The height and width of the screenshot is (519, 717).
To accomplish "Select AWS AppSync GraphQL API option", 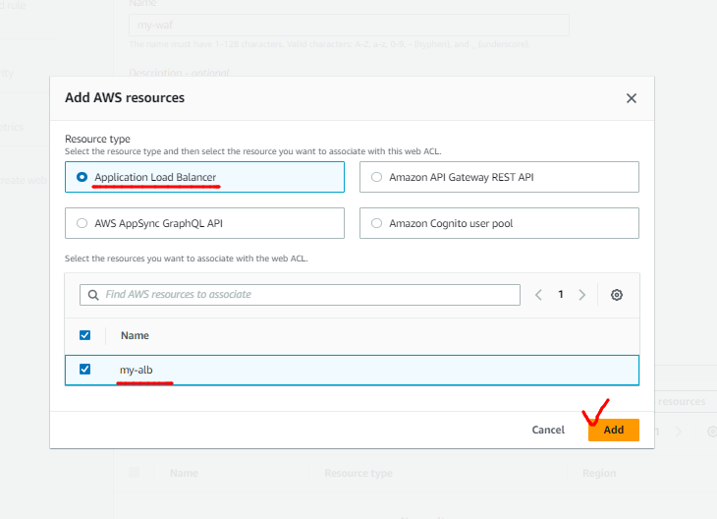I will point(204,223).
